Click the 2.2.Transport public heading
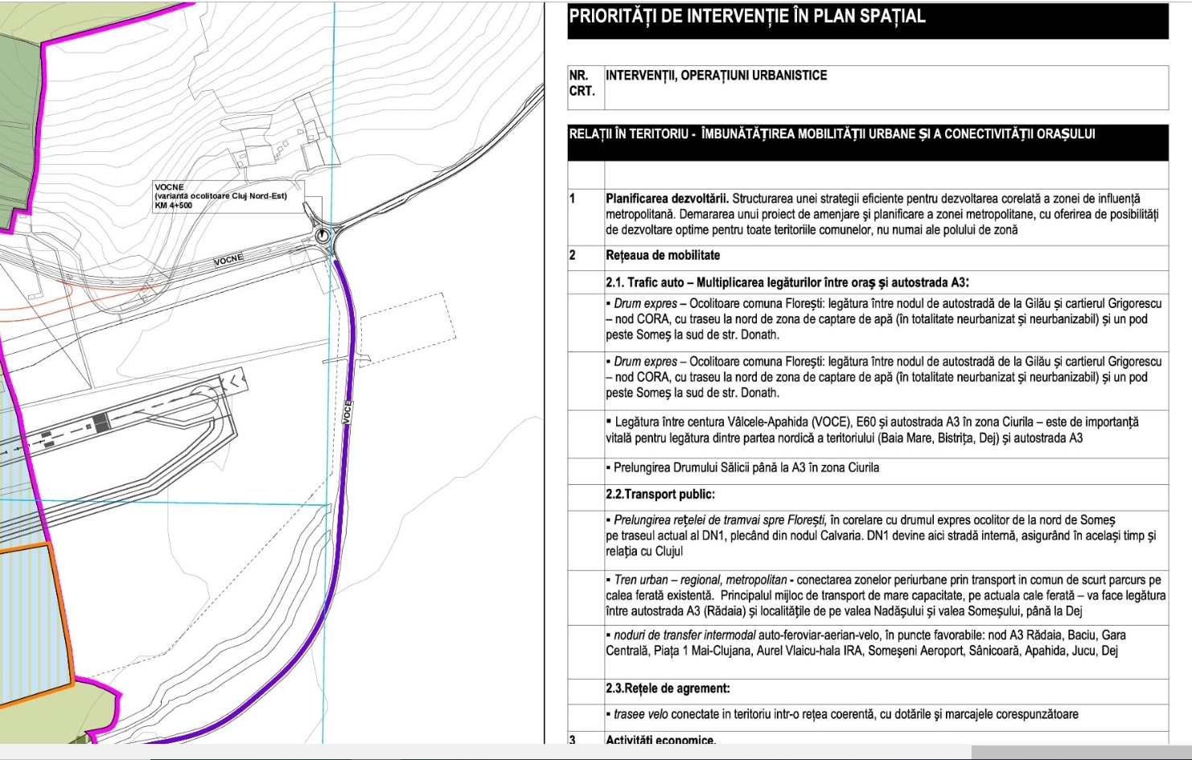The height and width of the screenshot is (760, 1192). click(x=660, y=495)
